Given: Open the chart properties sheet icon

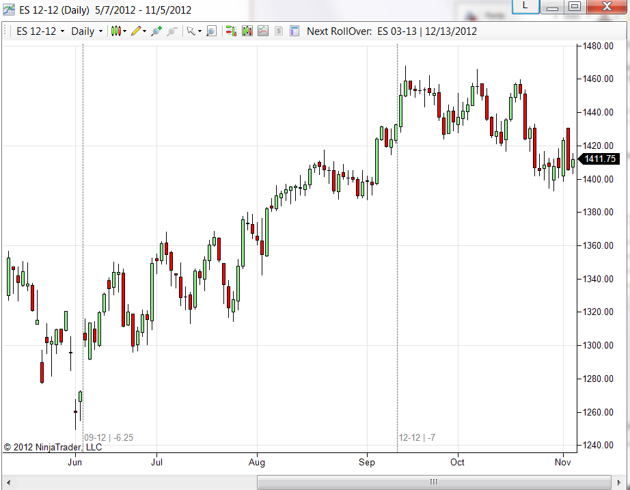Looking at the screenshot, I should (295, 31).
